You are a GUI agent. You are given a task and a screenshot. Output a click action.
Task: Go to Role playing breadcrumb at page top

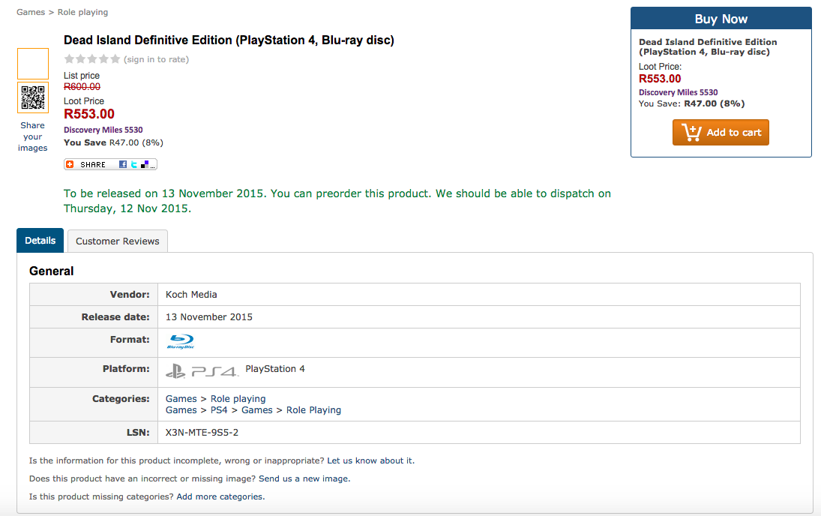tap(82, 12)
